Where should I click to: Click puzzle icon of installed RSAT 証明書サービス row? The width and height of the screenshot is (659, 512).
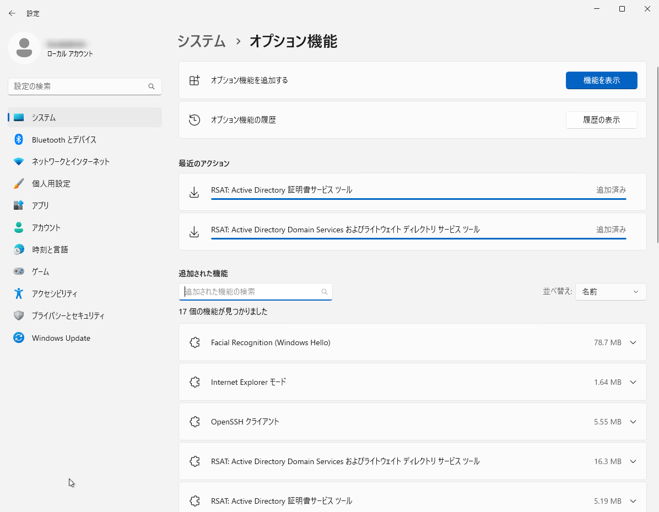(x=195, y=500)
